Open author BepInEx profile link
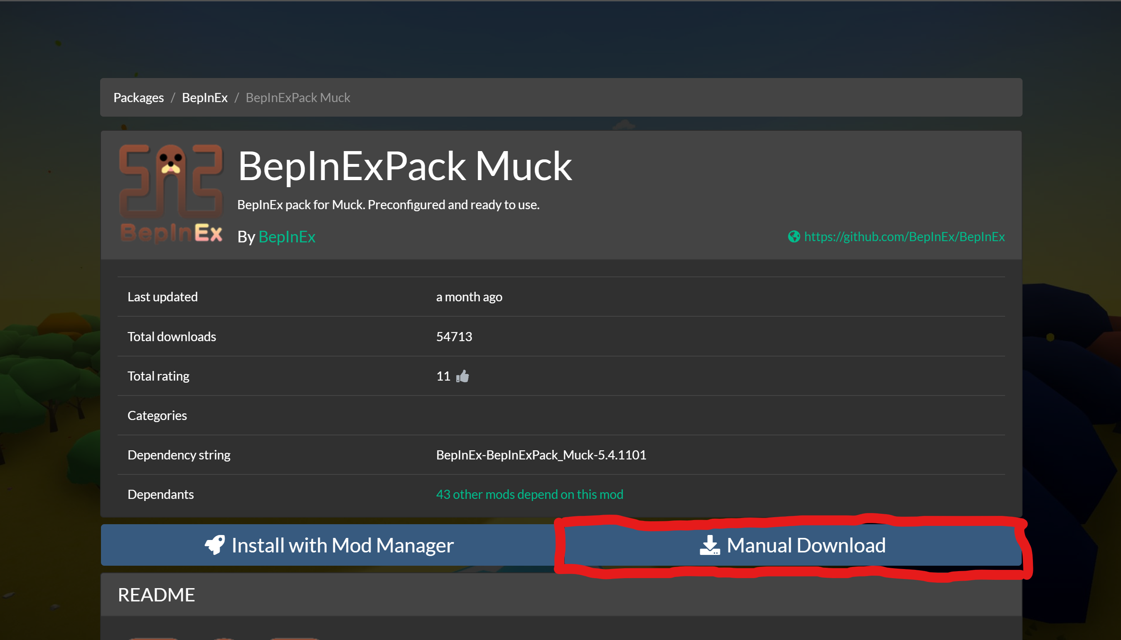 click(x=287, y=237)
